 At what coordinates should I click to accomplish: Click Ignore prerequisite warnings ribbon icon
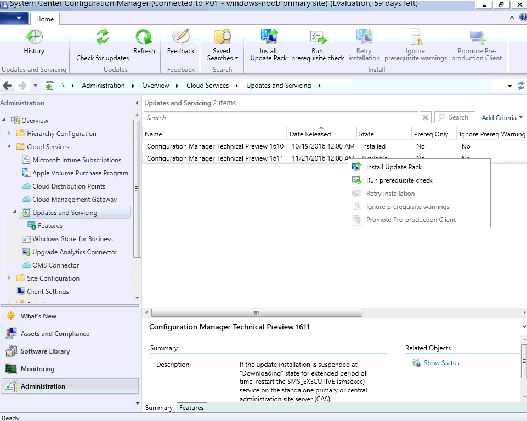click(416, 37)
